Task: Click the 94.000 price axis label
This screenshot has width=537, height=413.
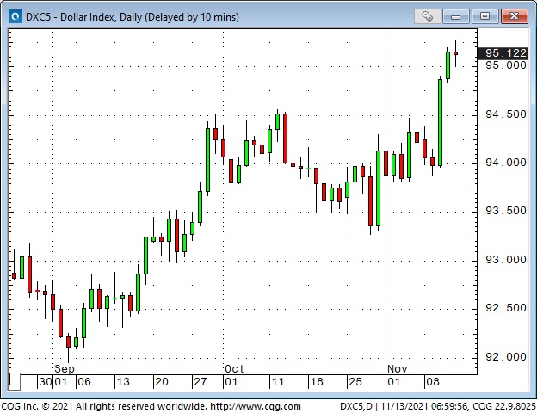Action: click(x=505, y=163)
